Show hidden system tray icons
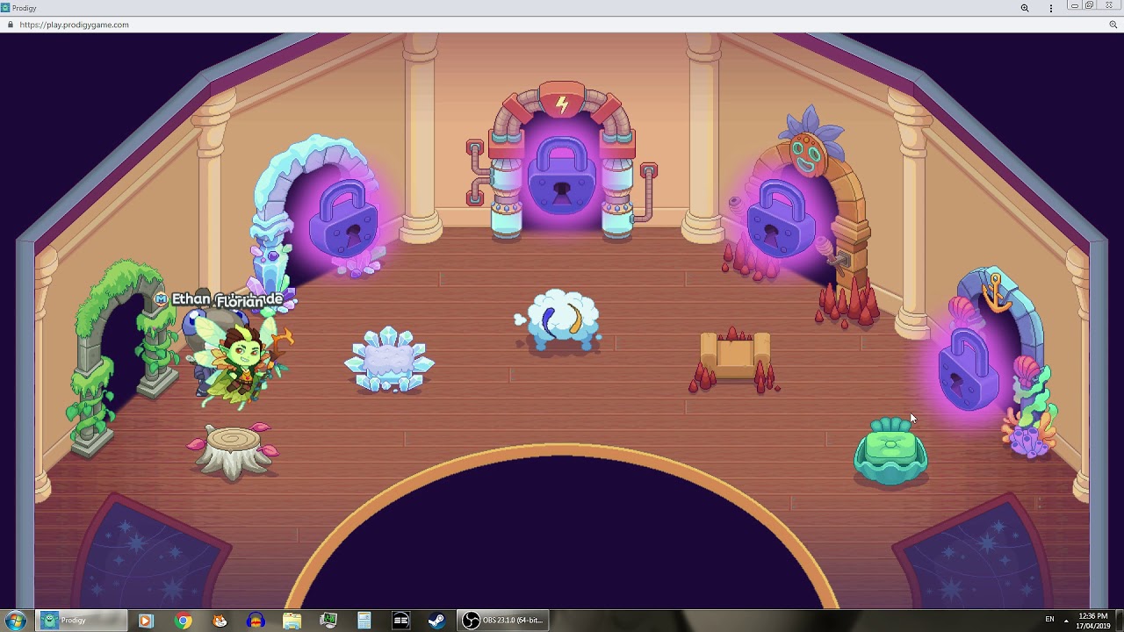 (1066, 621)
